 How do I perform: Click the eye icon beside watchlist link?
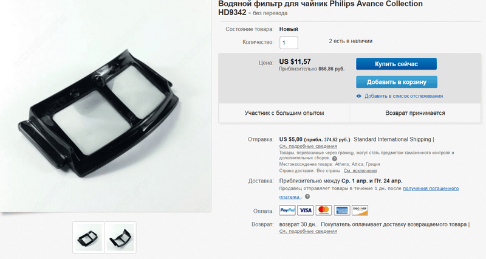pyautogui.click(x=358, y=96)
